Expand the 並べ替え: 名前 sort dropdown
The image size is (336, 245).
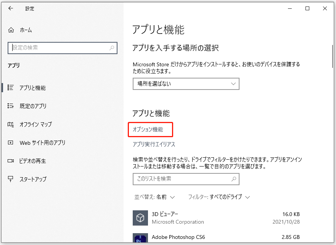[x=154, y=197]
